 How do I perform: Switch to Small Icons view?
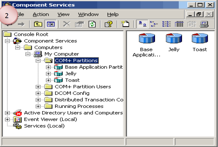tap(154, 24)
